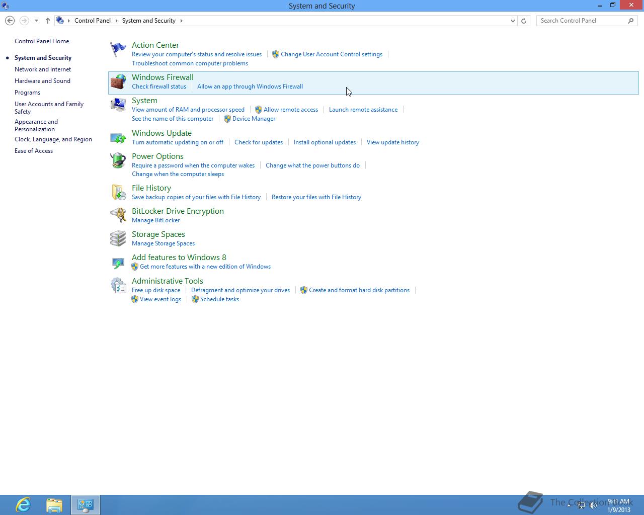Image resolution: width=644 pixels, height=515 pixels.
Task: Open the Windows Firewall brick wall icon
Action: (x=118, y=82)
